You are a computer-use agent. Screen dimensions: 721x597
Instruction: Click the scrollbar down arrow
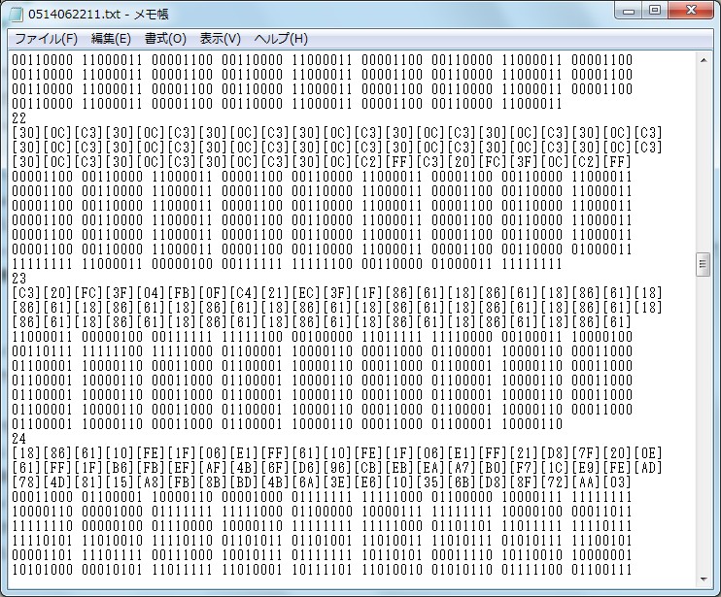(x=704, y=580)
